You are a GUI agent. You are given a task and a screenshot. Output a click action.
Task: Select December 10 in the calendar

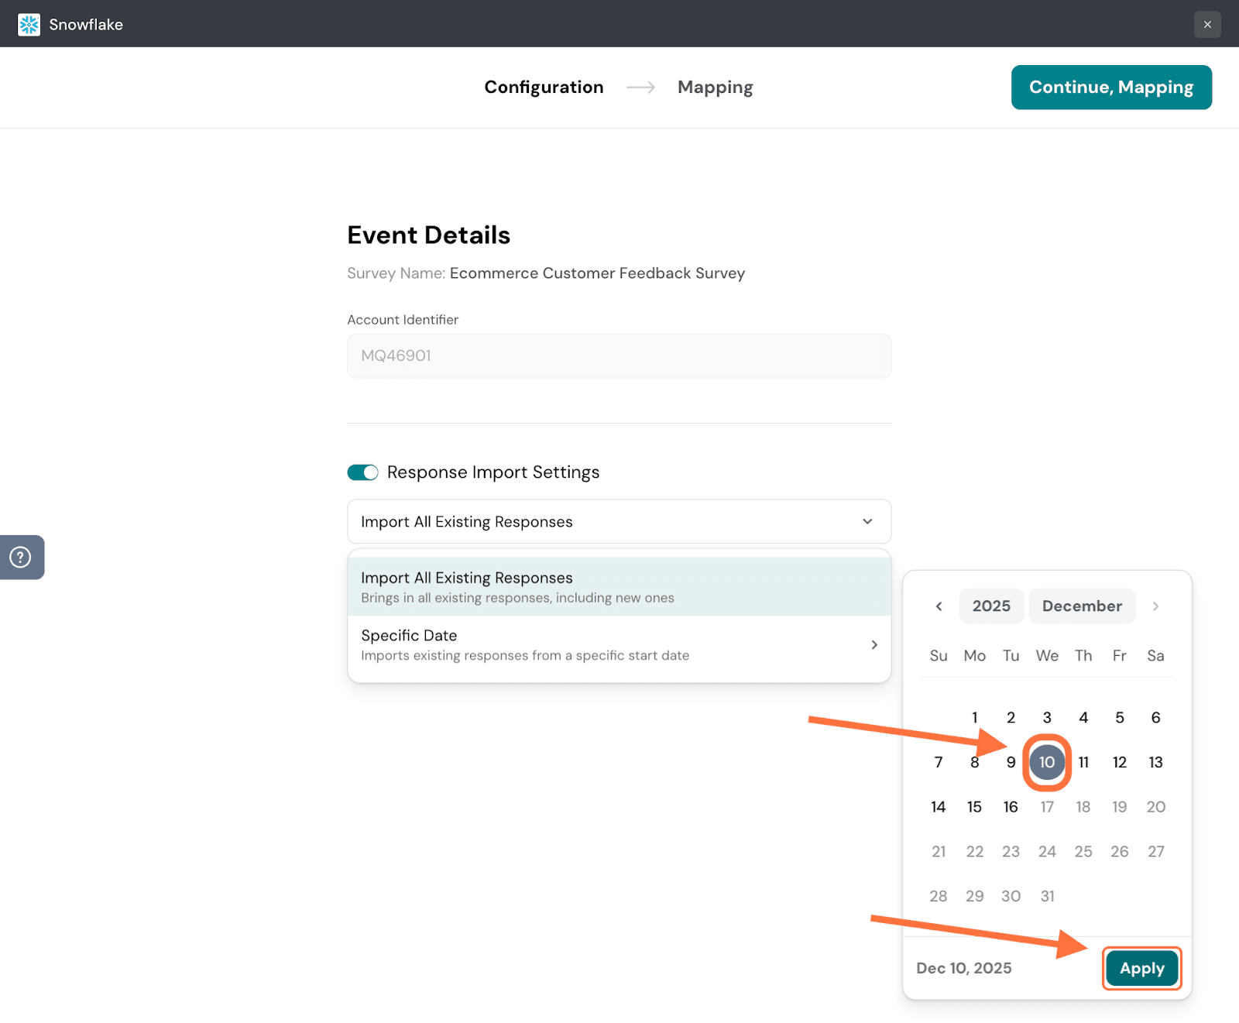[1046, 763]
